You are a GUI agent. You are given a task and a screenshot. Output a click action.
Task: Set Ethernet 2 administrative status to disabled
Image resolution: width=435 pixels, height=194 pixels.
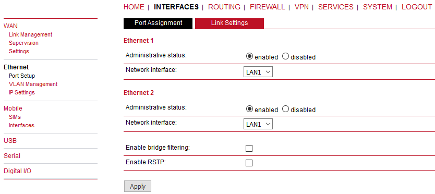coord(286,109)
